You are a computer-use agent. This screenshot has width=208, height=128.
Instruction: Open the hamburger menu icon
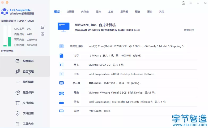pyautogui.click(x=191, y=3)
